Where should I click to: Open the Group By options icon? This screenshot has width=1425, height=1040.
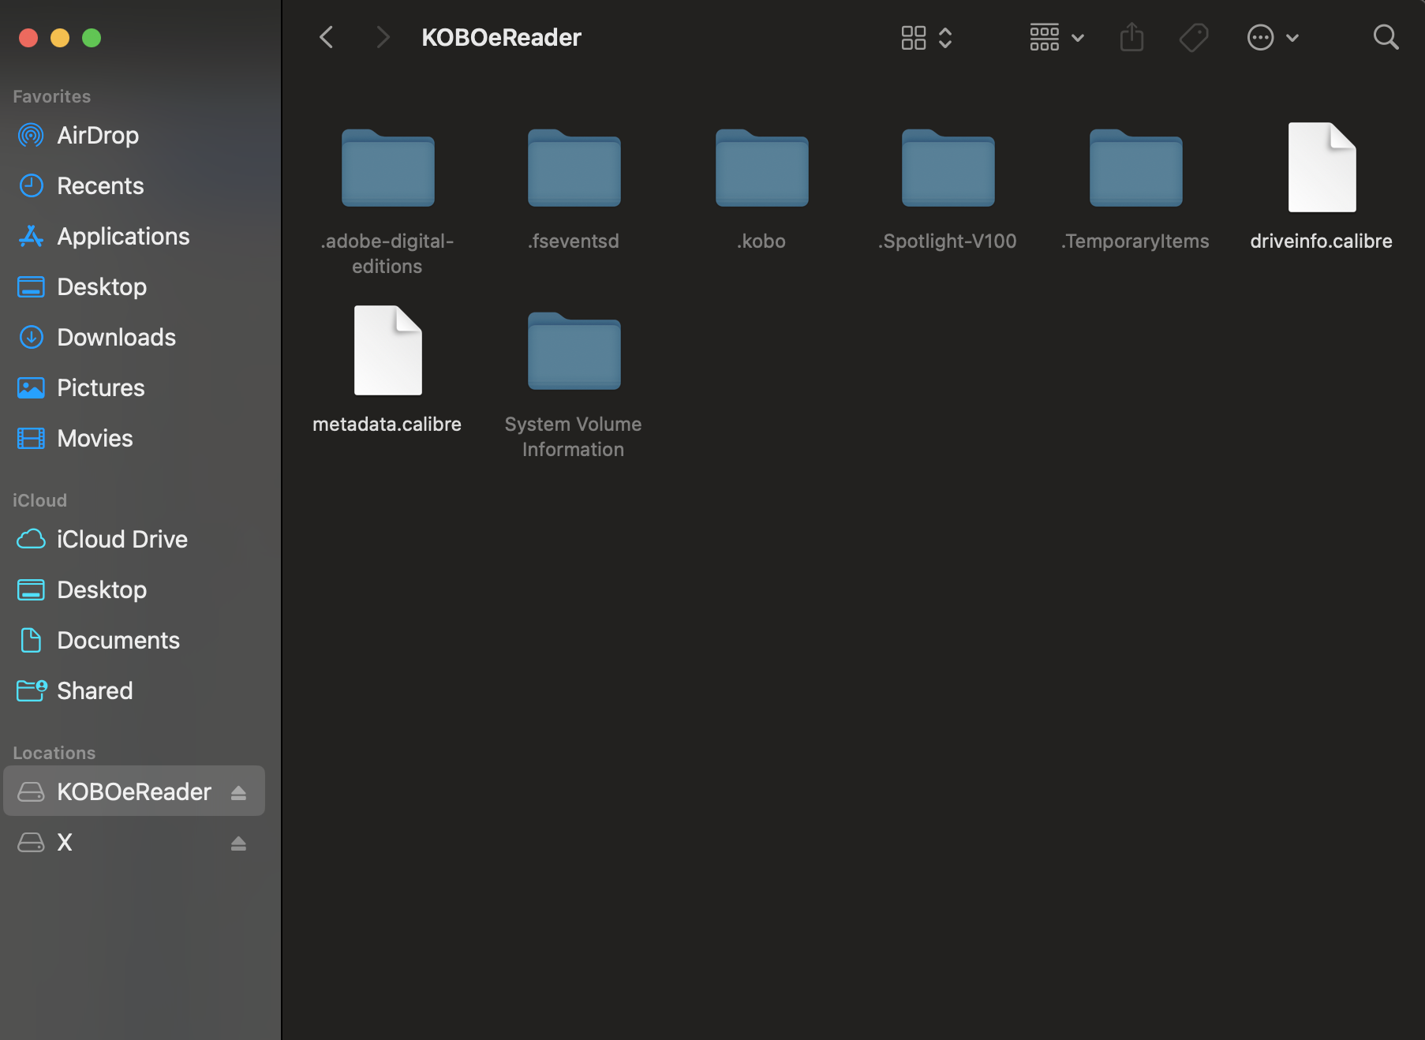(1045, 37)
